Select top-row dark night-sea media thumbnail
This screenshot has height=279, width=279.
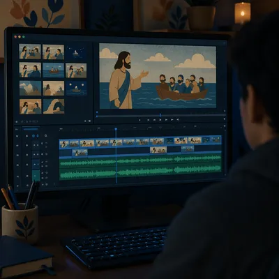tap(76, 53)
